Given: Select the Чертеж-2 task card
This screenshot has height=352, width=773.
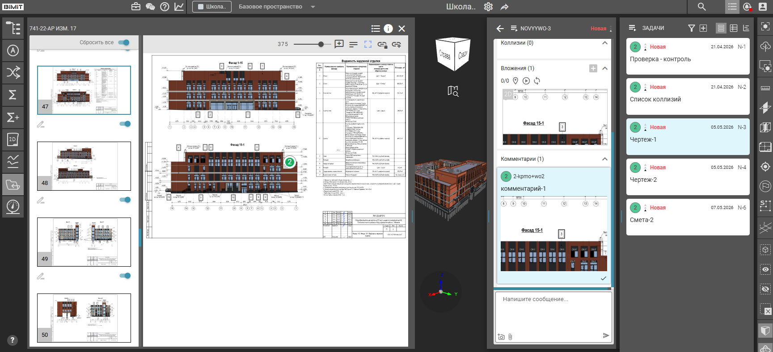Looking at the screenshot, I should 688,177.
